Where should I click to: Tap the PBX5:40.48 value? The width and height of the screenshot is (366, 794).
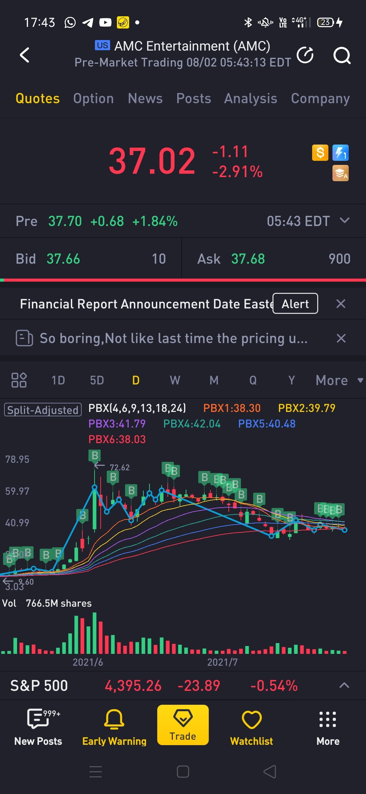267,423
